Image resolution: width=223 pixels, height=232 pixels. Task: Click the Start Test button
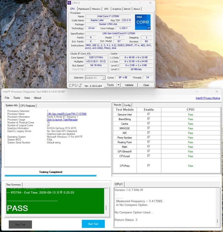click(93, 224)
